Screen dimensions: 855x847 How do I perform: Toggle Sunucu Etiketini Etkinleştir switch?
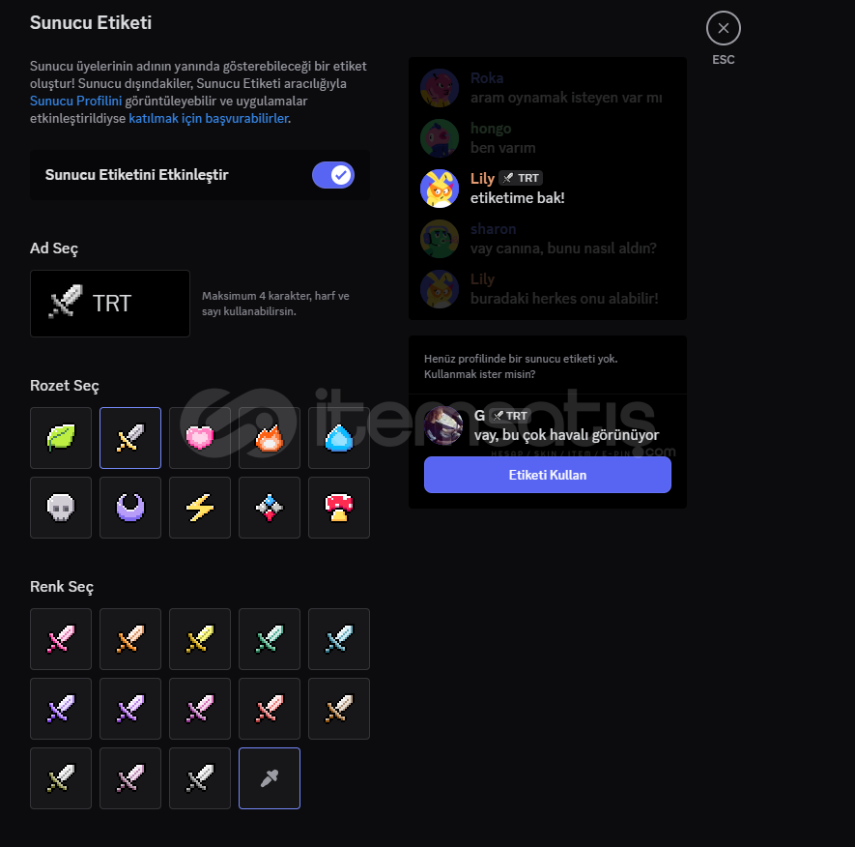point(333,175)
